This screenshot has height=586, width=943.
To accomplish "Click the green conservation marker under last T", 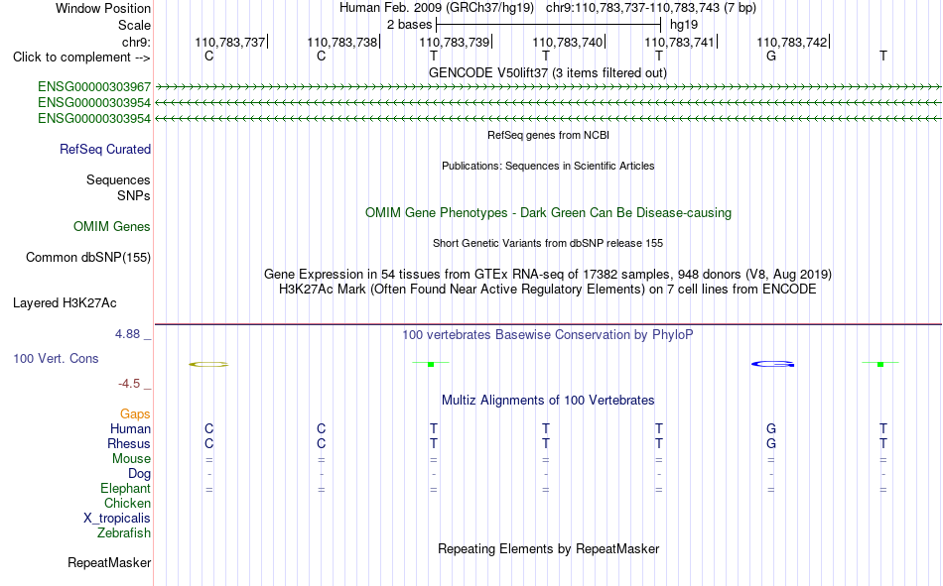I will [880, 364].
